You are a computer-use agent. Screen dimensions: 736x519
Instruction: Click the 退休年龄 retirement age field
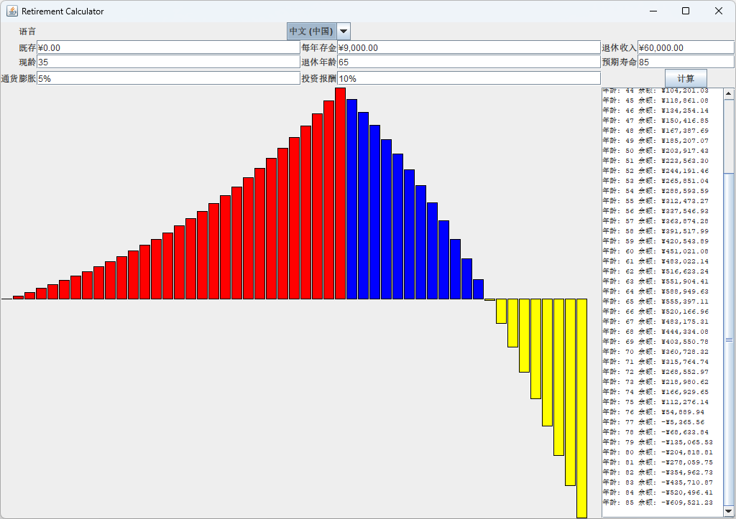469,62
